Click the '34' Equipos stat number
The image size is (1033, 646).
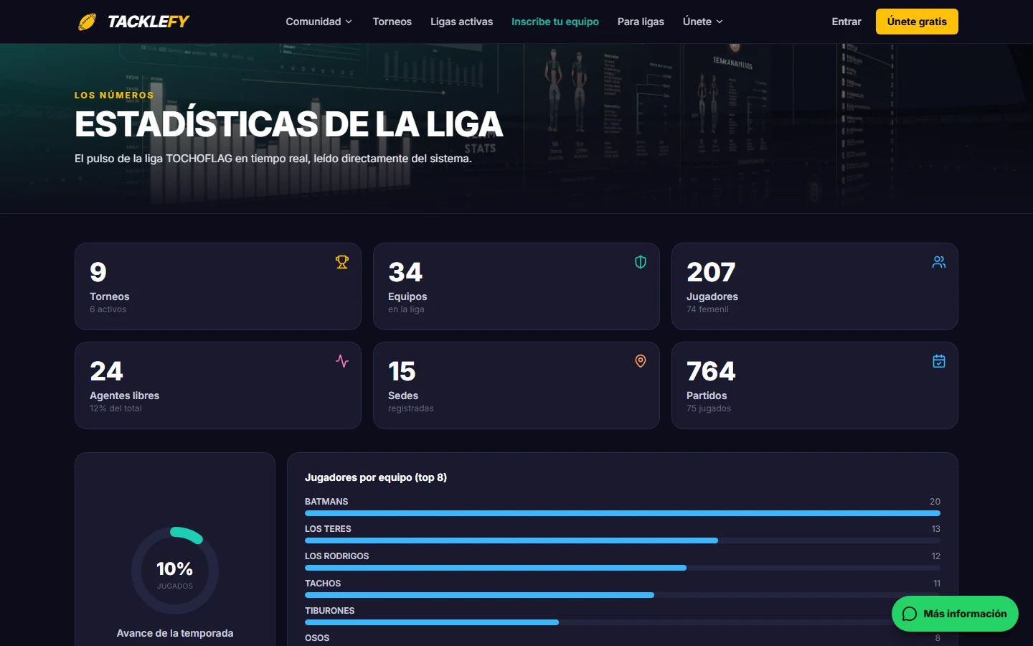click(x=405, y=272)
